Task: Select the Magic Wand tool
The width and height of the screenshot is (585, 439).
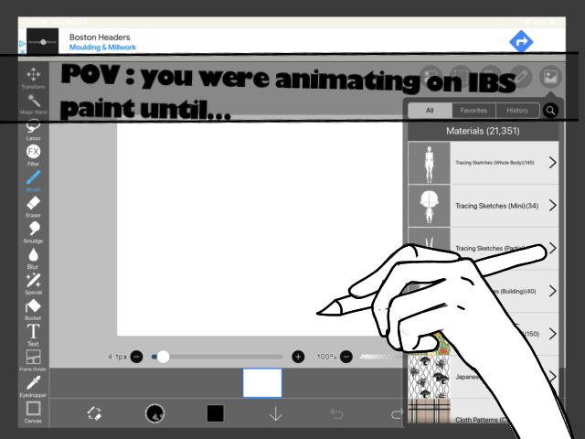Action: pos(33,102)
